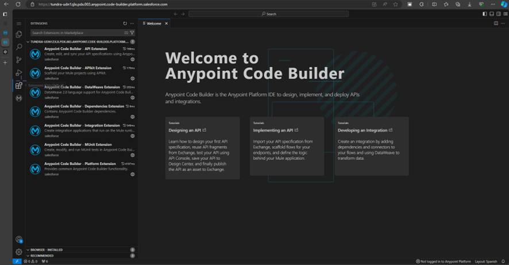509x265 pixels.
Task: Open gear menu for MUnit Extension
Action: 133,155
